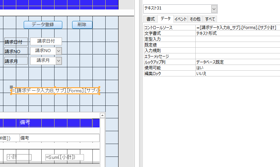Select the コントロールソース property name

tap(170, 28)
